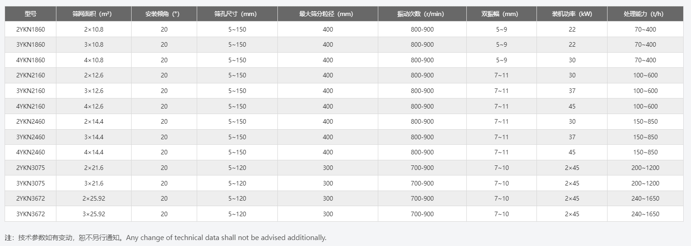The height and width of the screenshot is (246, 691).
Task: Click the 2YKN3075 model cell
Action: pyautogui.click(x=30, y=168)
